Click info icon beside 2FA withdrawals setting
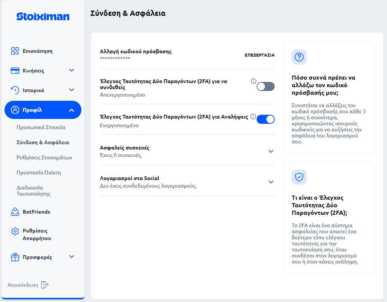This screenshot has width=387, height=302. (253, 117)
